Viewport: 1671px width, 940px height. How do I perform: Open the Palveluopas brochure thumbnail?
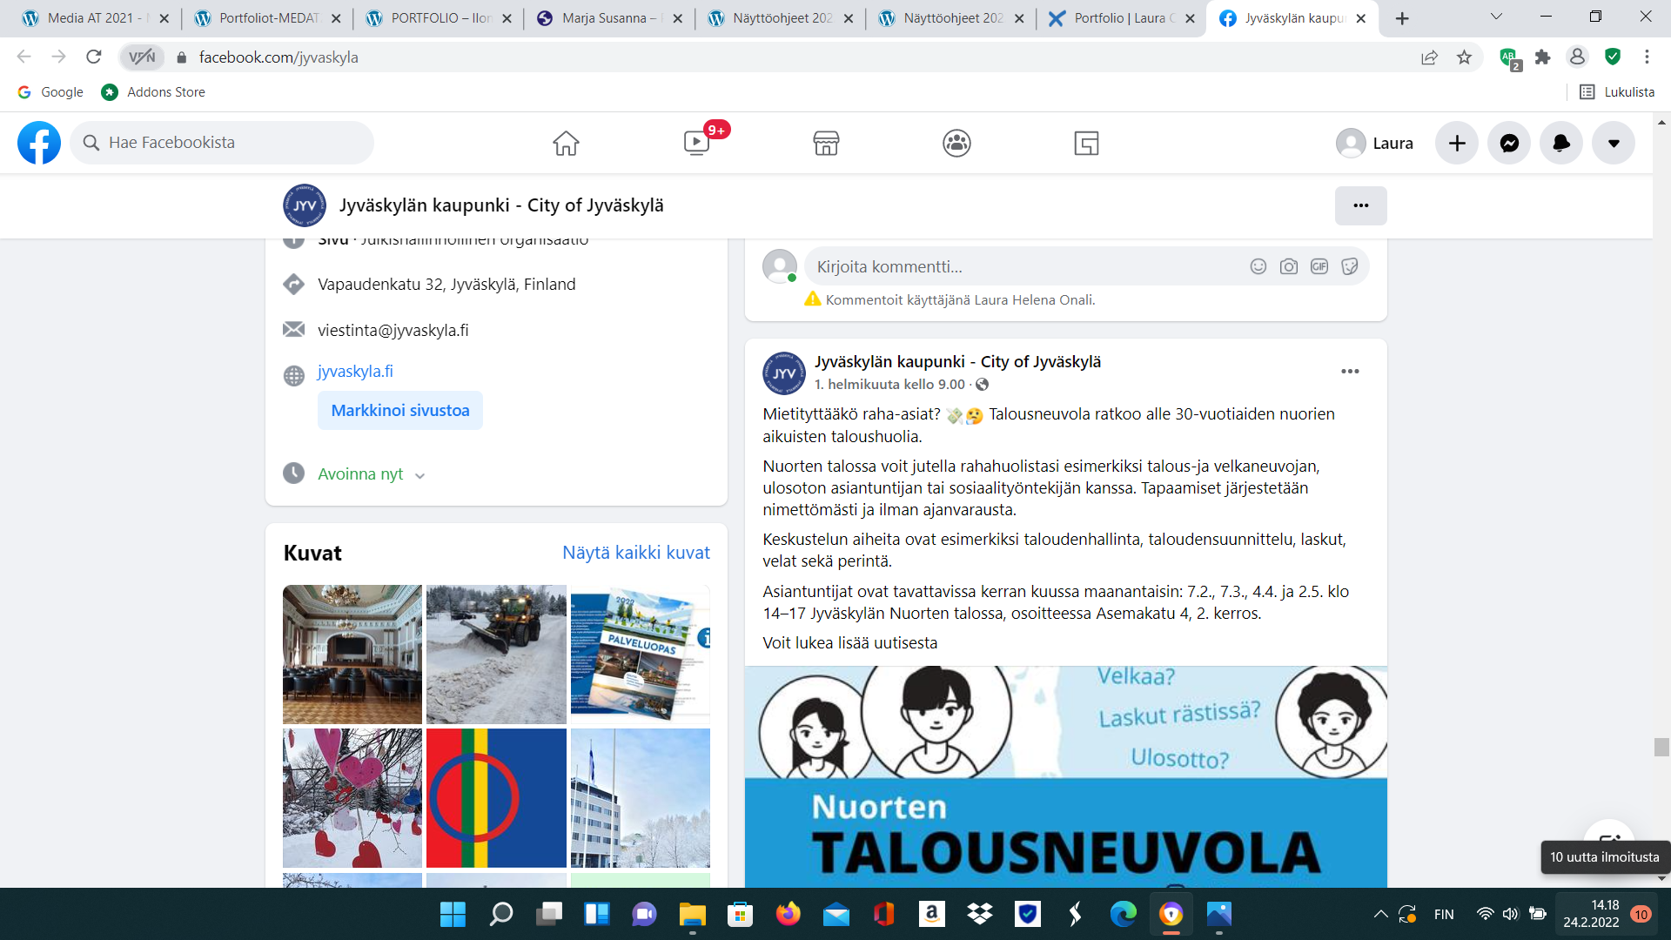click(x=641, y=655)
